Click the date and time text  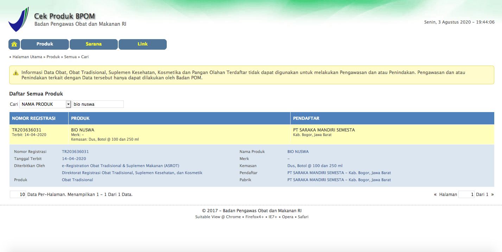(x=459, y=22)
